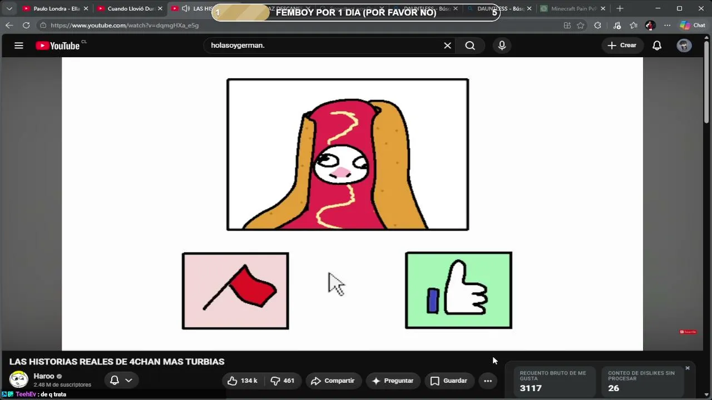
Task: Select the raw like count 3117
Action: click(531, 388)
